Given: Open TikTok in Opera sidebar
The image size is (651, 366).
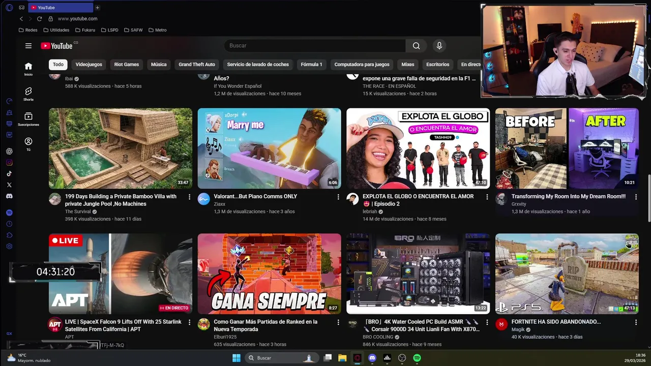Looking at the screenshot, I should tap(9, 174).
